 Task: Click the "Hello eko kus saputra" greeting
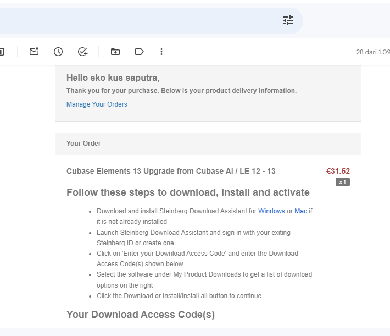[x=113, y=78]
